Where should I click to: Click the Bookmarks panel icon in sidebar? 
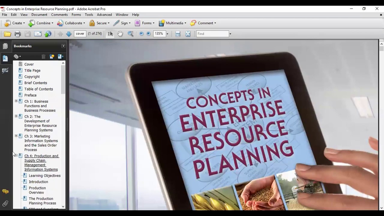pos(5,58)
